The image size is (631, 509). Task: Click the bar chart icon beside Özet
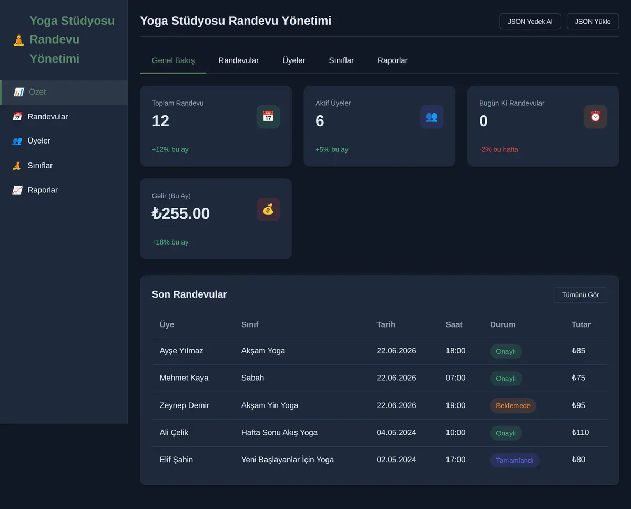(x=18, y=92)
